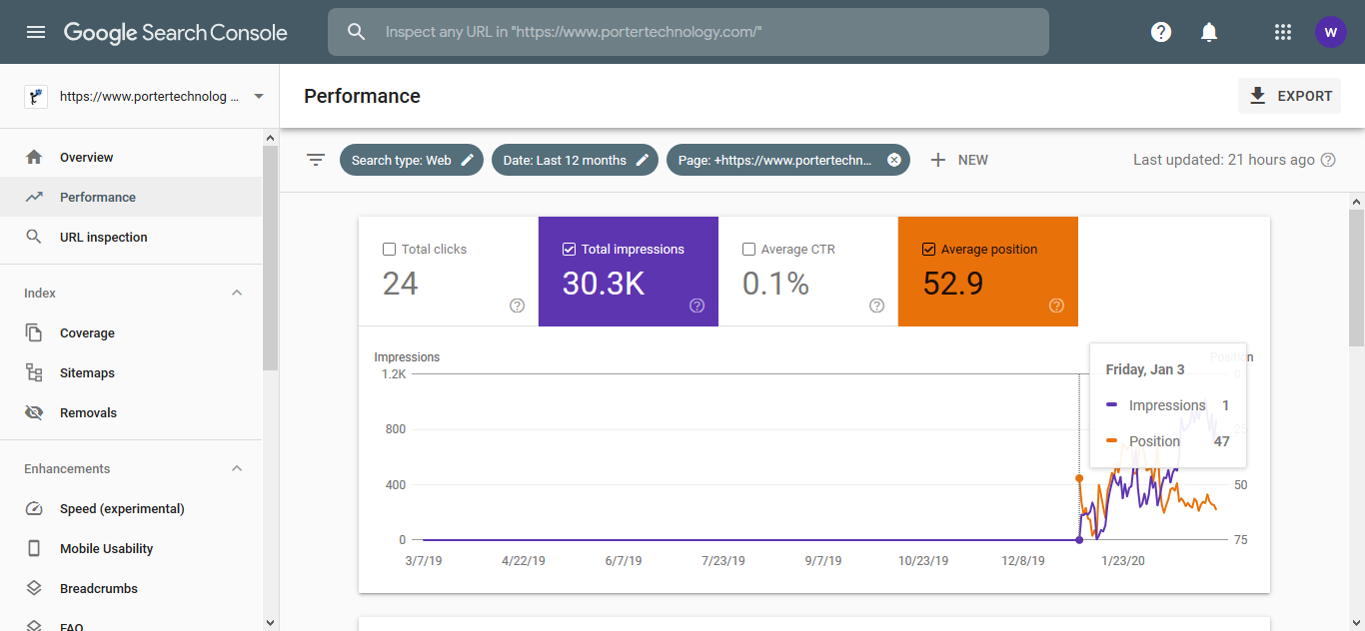Open the Breadcrumbs report
The height and width of the screenshot is (631, 1365).
(x=131, y=588)
